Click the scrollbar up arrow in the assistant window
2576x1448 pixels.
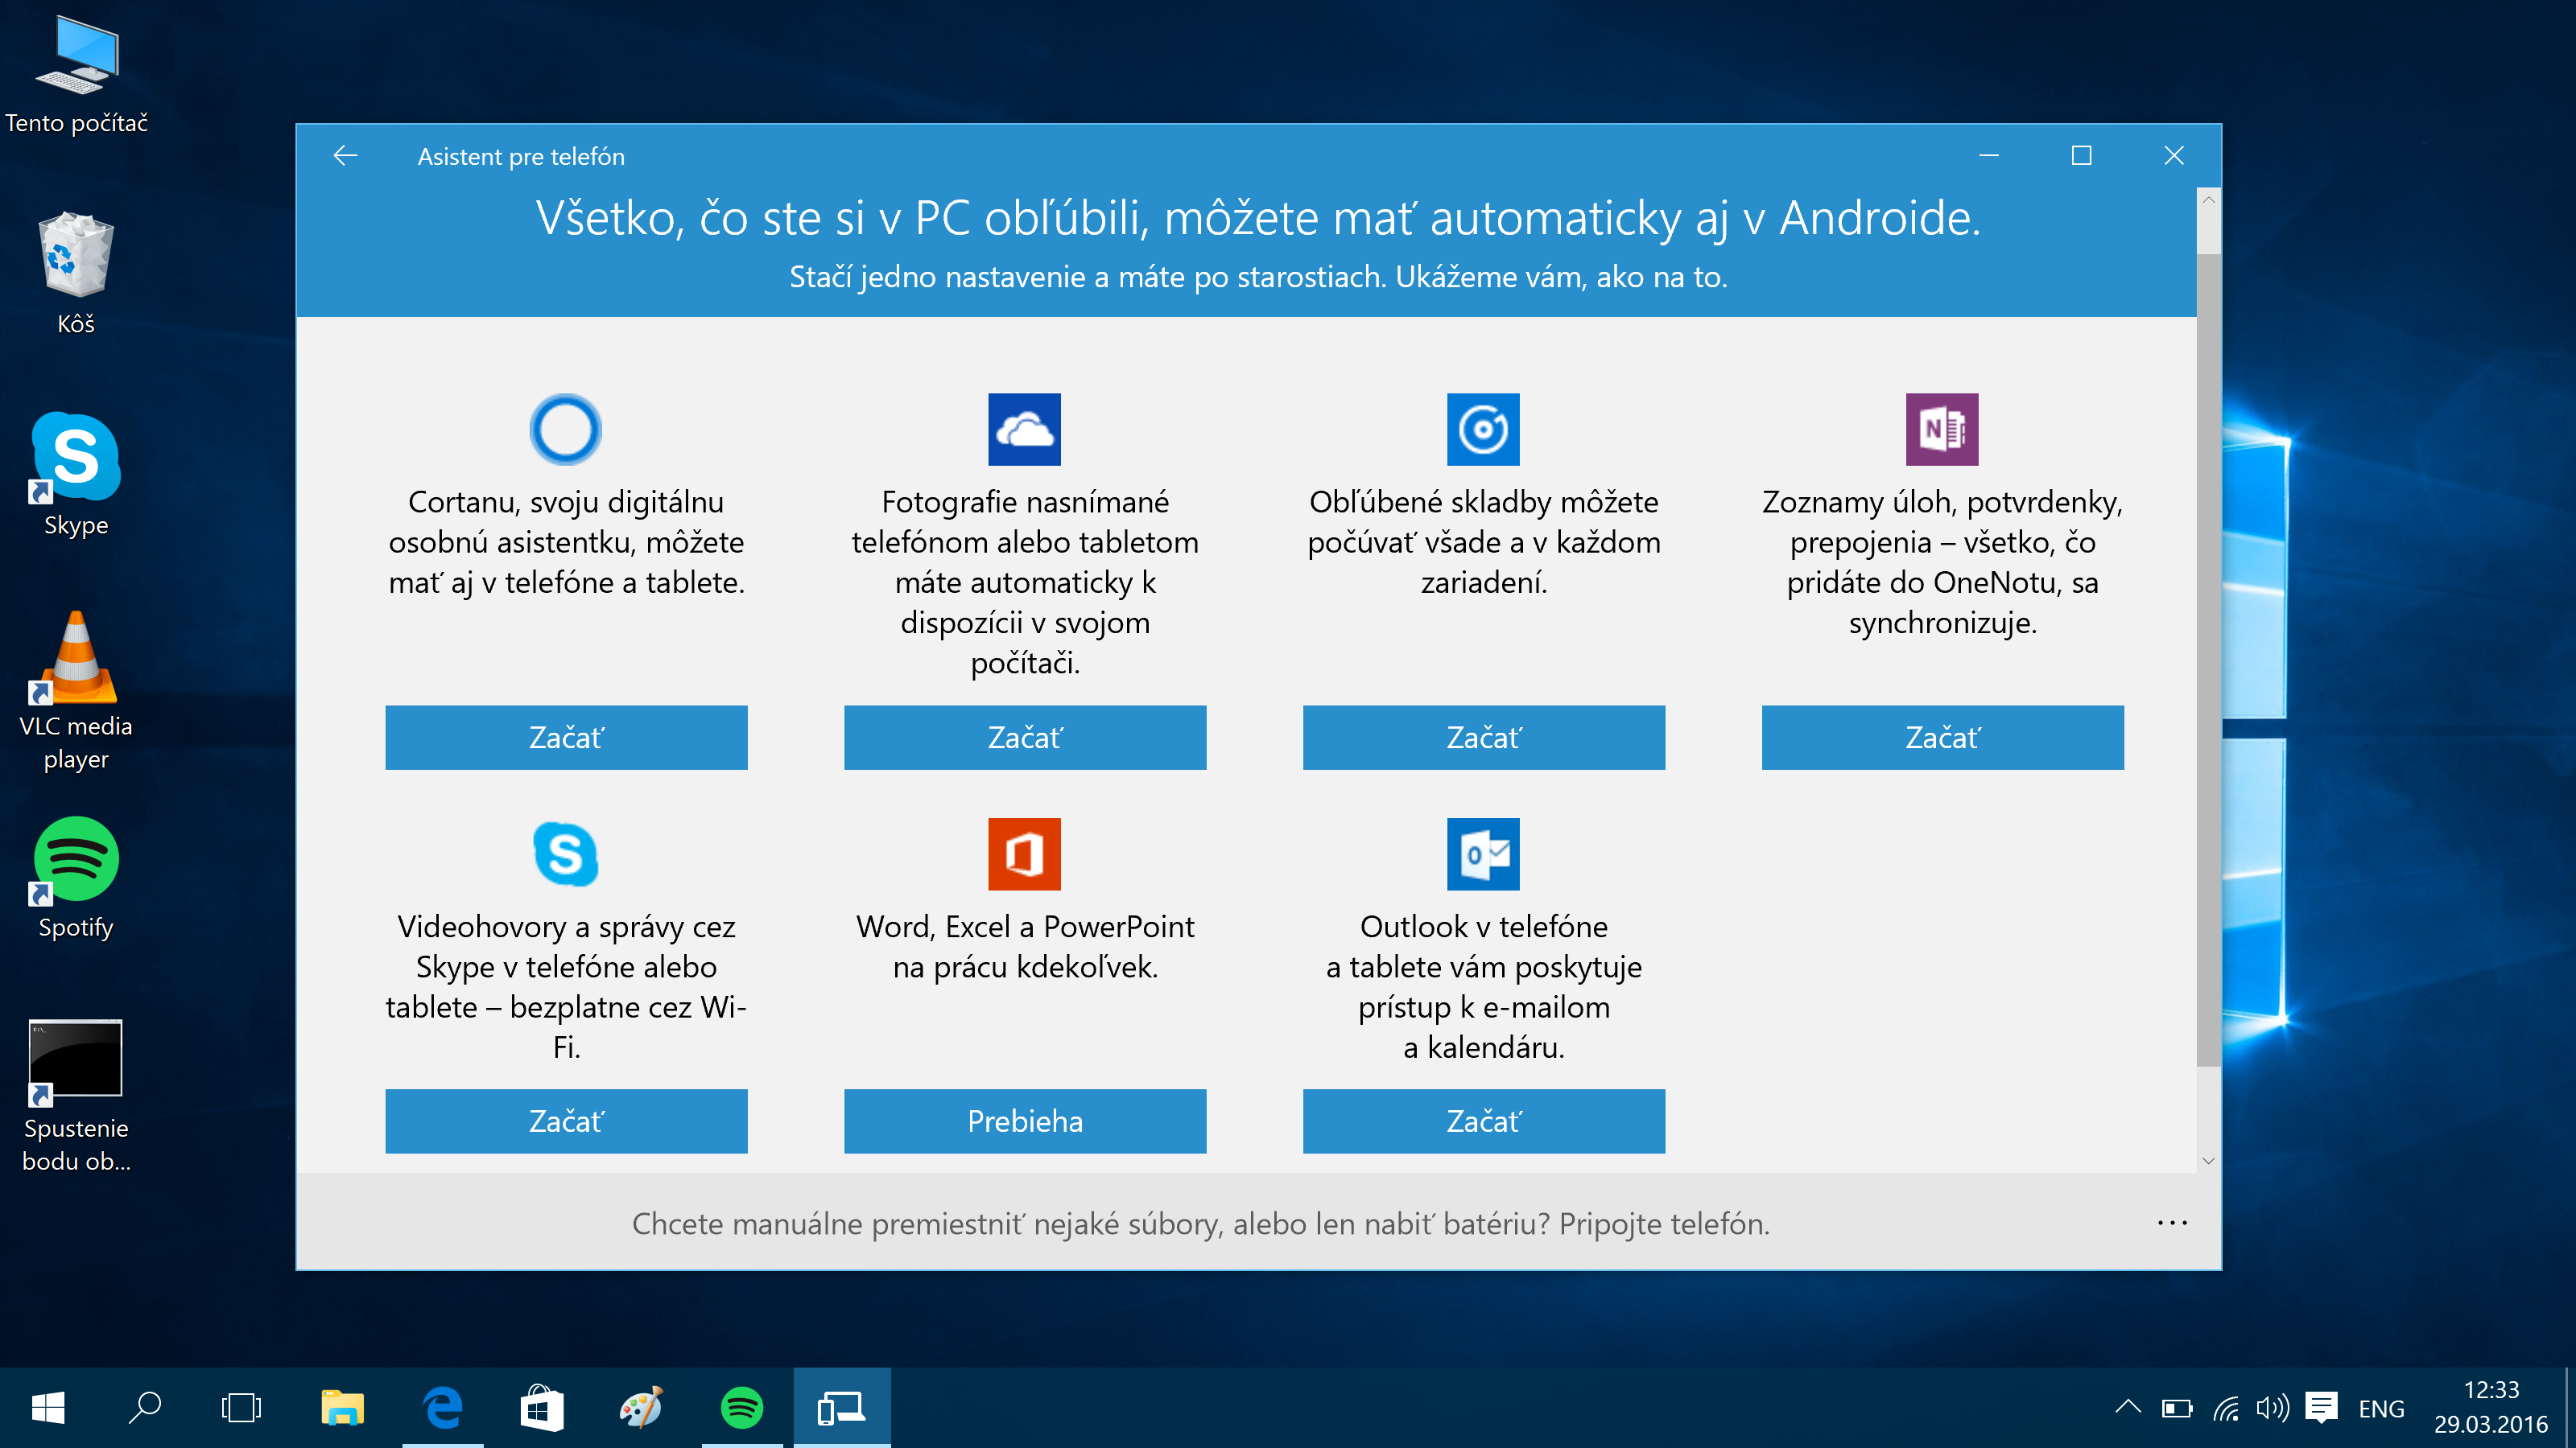2209,200
